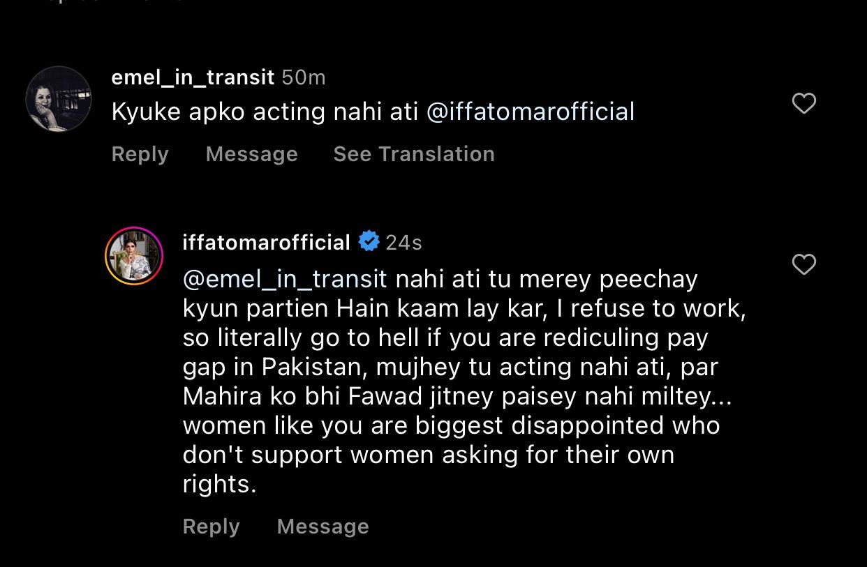
Task: Open the iffatomarofficial username link
Action: pos(266,242)
